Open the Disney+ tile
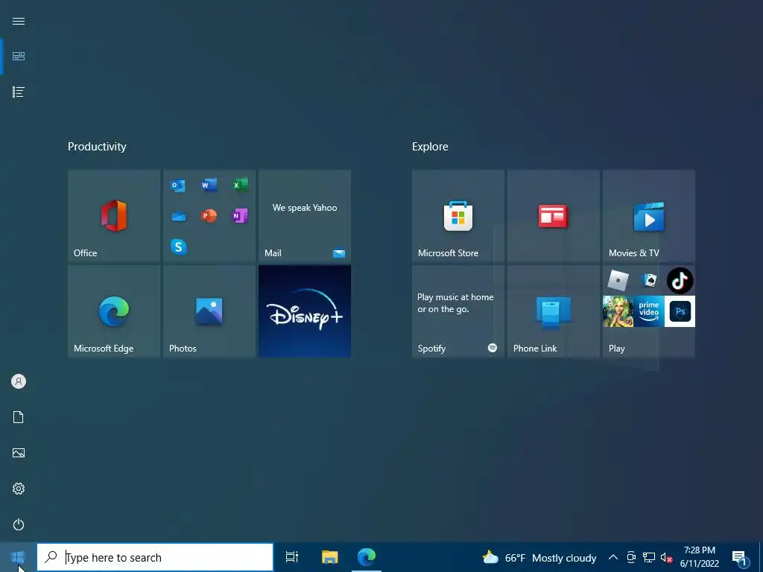This screenshot has height=572, width=763. point(305,311)
